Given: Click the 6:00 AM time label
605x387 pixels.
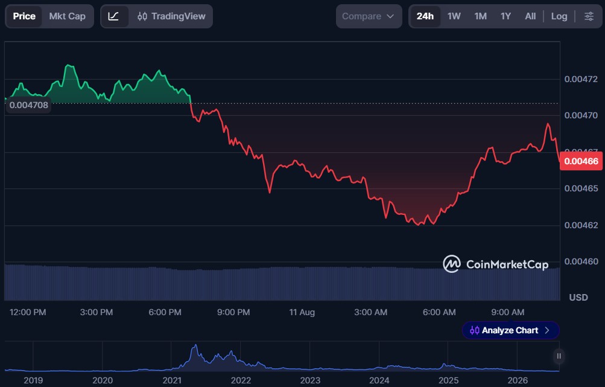Looking at the screenshot, I should [439, 312].
